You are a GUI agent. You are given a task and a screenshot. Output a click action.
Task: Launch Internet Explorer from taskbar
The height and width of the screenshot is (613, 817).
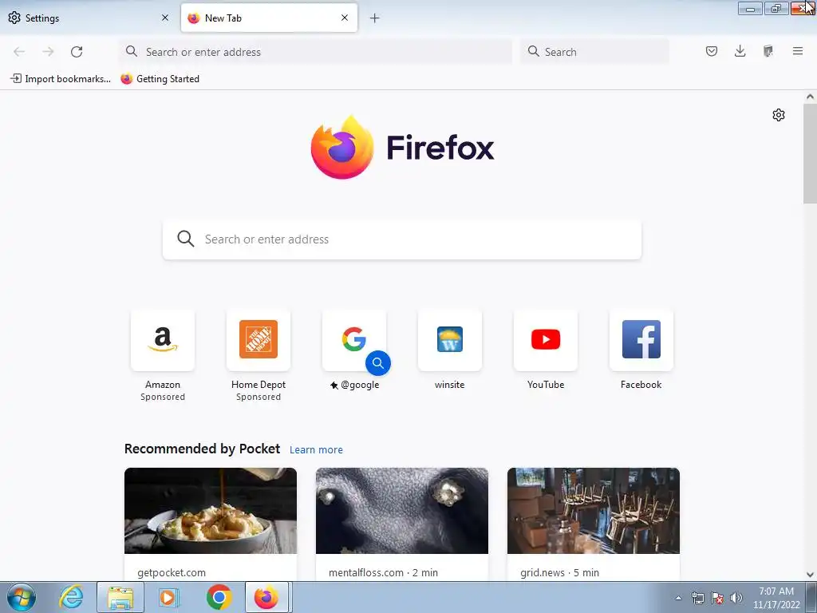pos(71,597)
